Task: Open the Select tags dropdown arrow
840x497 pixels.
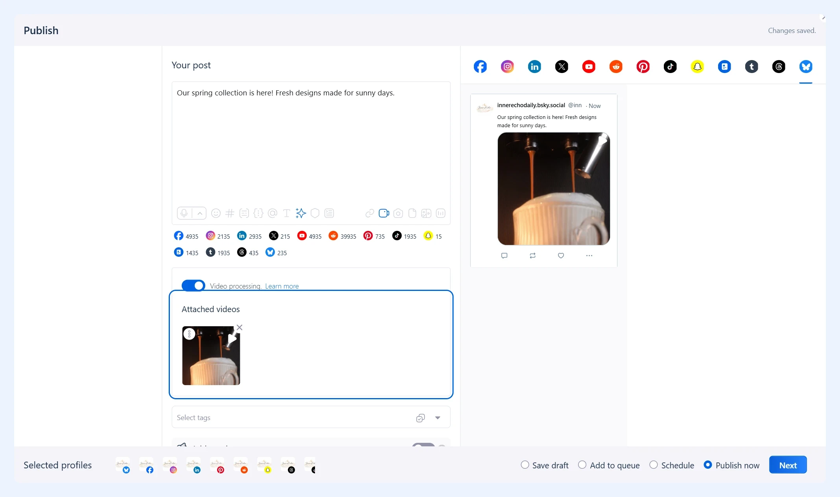Action: pos(438,418)
